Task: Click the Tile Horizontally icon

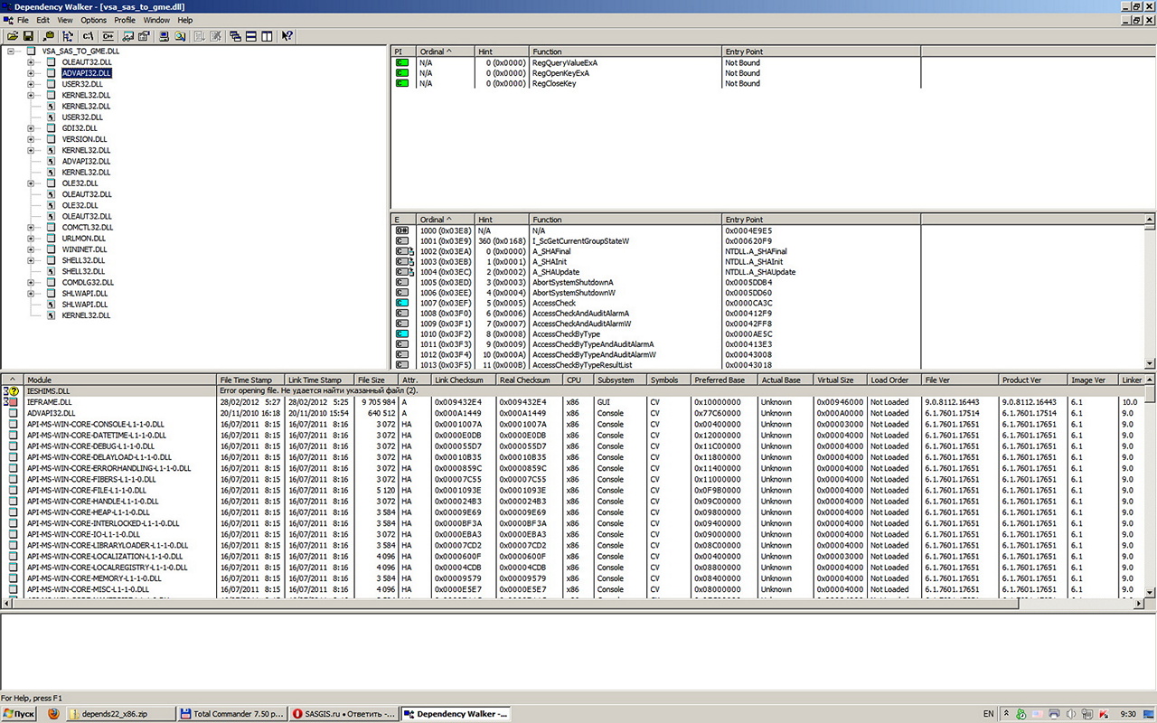Action: point(250,36)
